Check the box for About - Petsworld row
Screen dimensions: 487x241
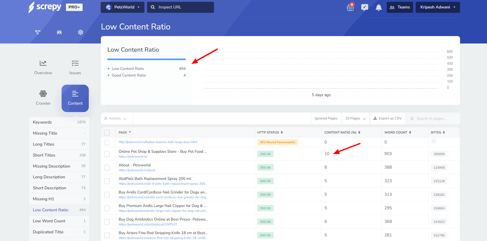pyautogui.click(x=107, y=168)
